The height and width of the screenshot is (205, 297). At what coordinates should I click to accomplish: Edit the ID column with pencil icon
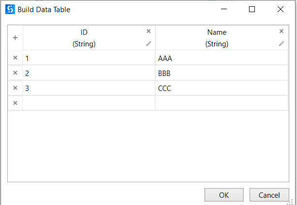[x=149, y=44]
